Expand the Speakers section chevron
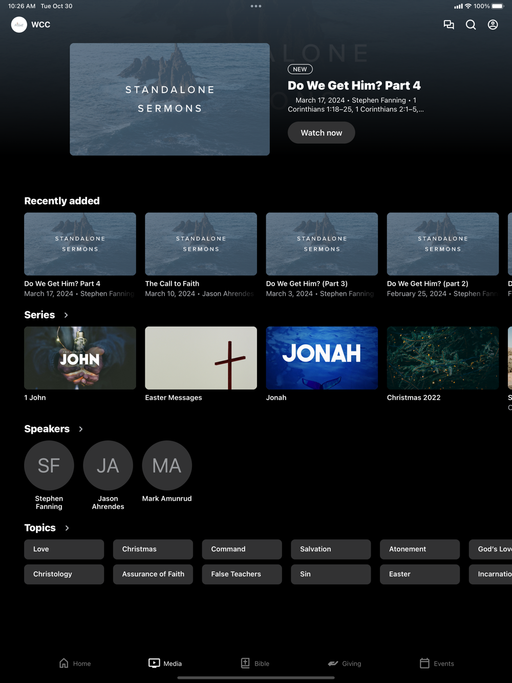Image resolution: width=512 pixels, height=683 pixels. [x=81, y=429]
